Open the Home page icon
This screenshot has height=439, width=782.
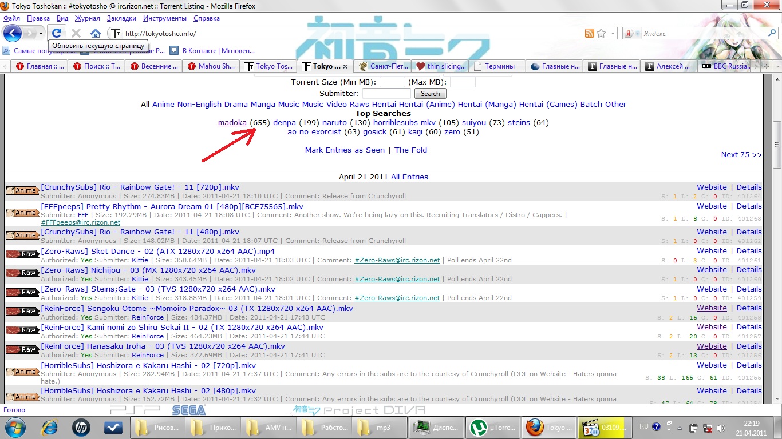[x=95, y=33]
